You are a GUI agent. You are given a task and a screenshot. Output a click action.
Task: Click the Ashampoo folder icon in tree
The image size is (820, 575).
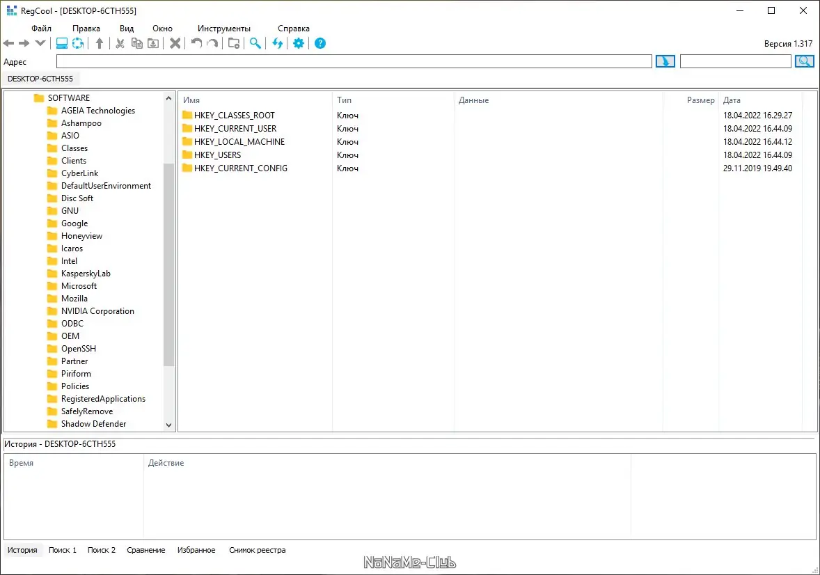coord(52,123)
